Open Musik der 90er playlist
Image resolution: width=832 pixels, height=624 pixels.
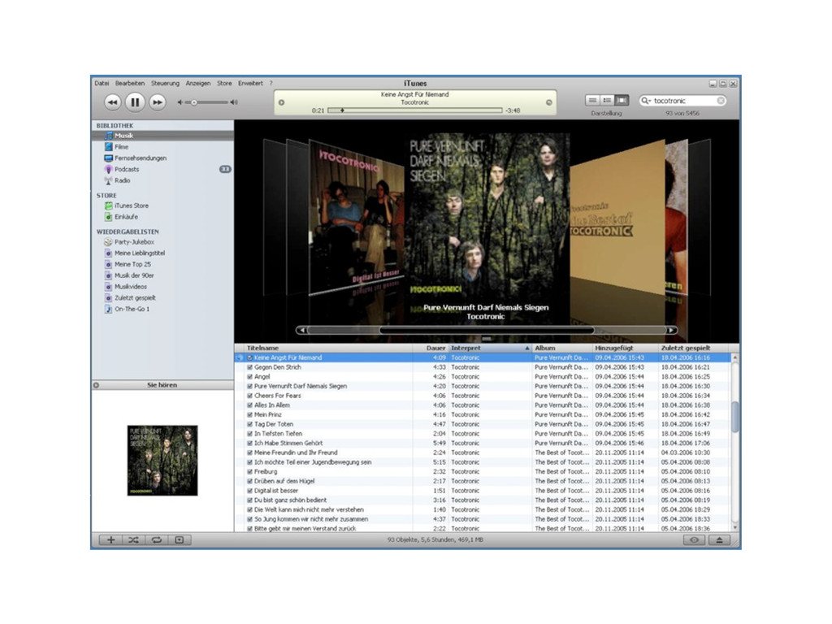pyautogui.click(x=134, y=275)
